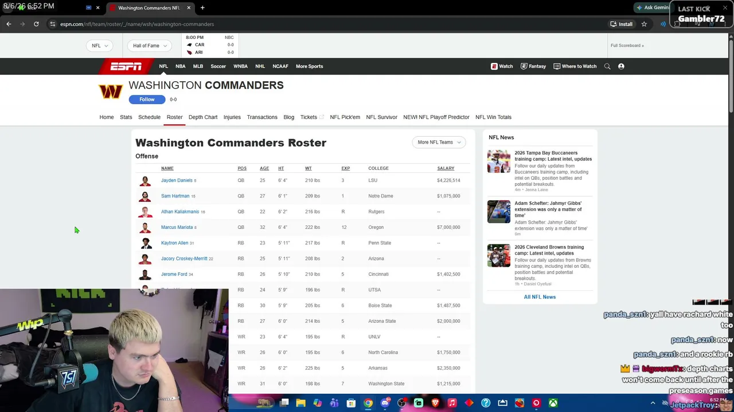Open the Cleveland Browns training camp headline

click(x=549, y=250)
